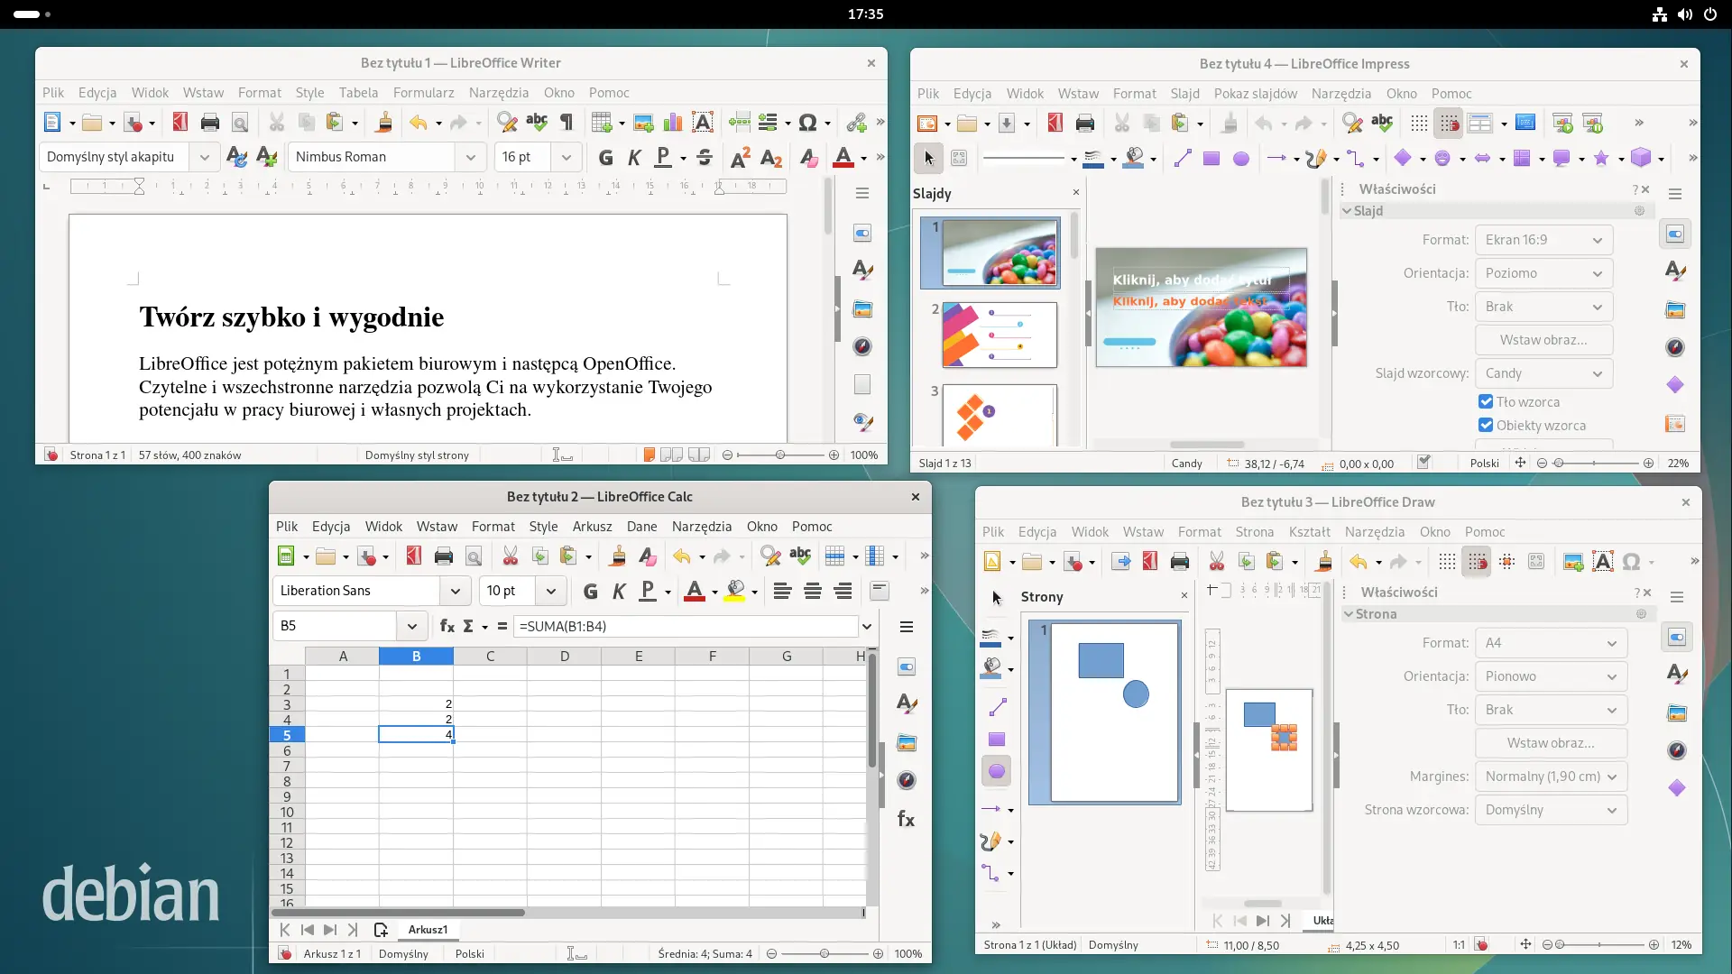The width and height of the screenshot is (1732, 974).
Task: Open Poziomo orientation dropdown in Impress
Action: pos(1543,273)
